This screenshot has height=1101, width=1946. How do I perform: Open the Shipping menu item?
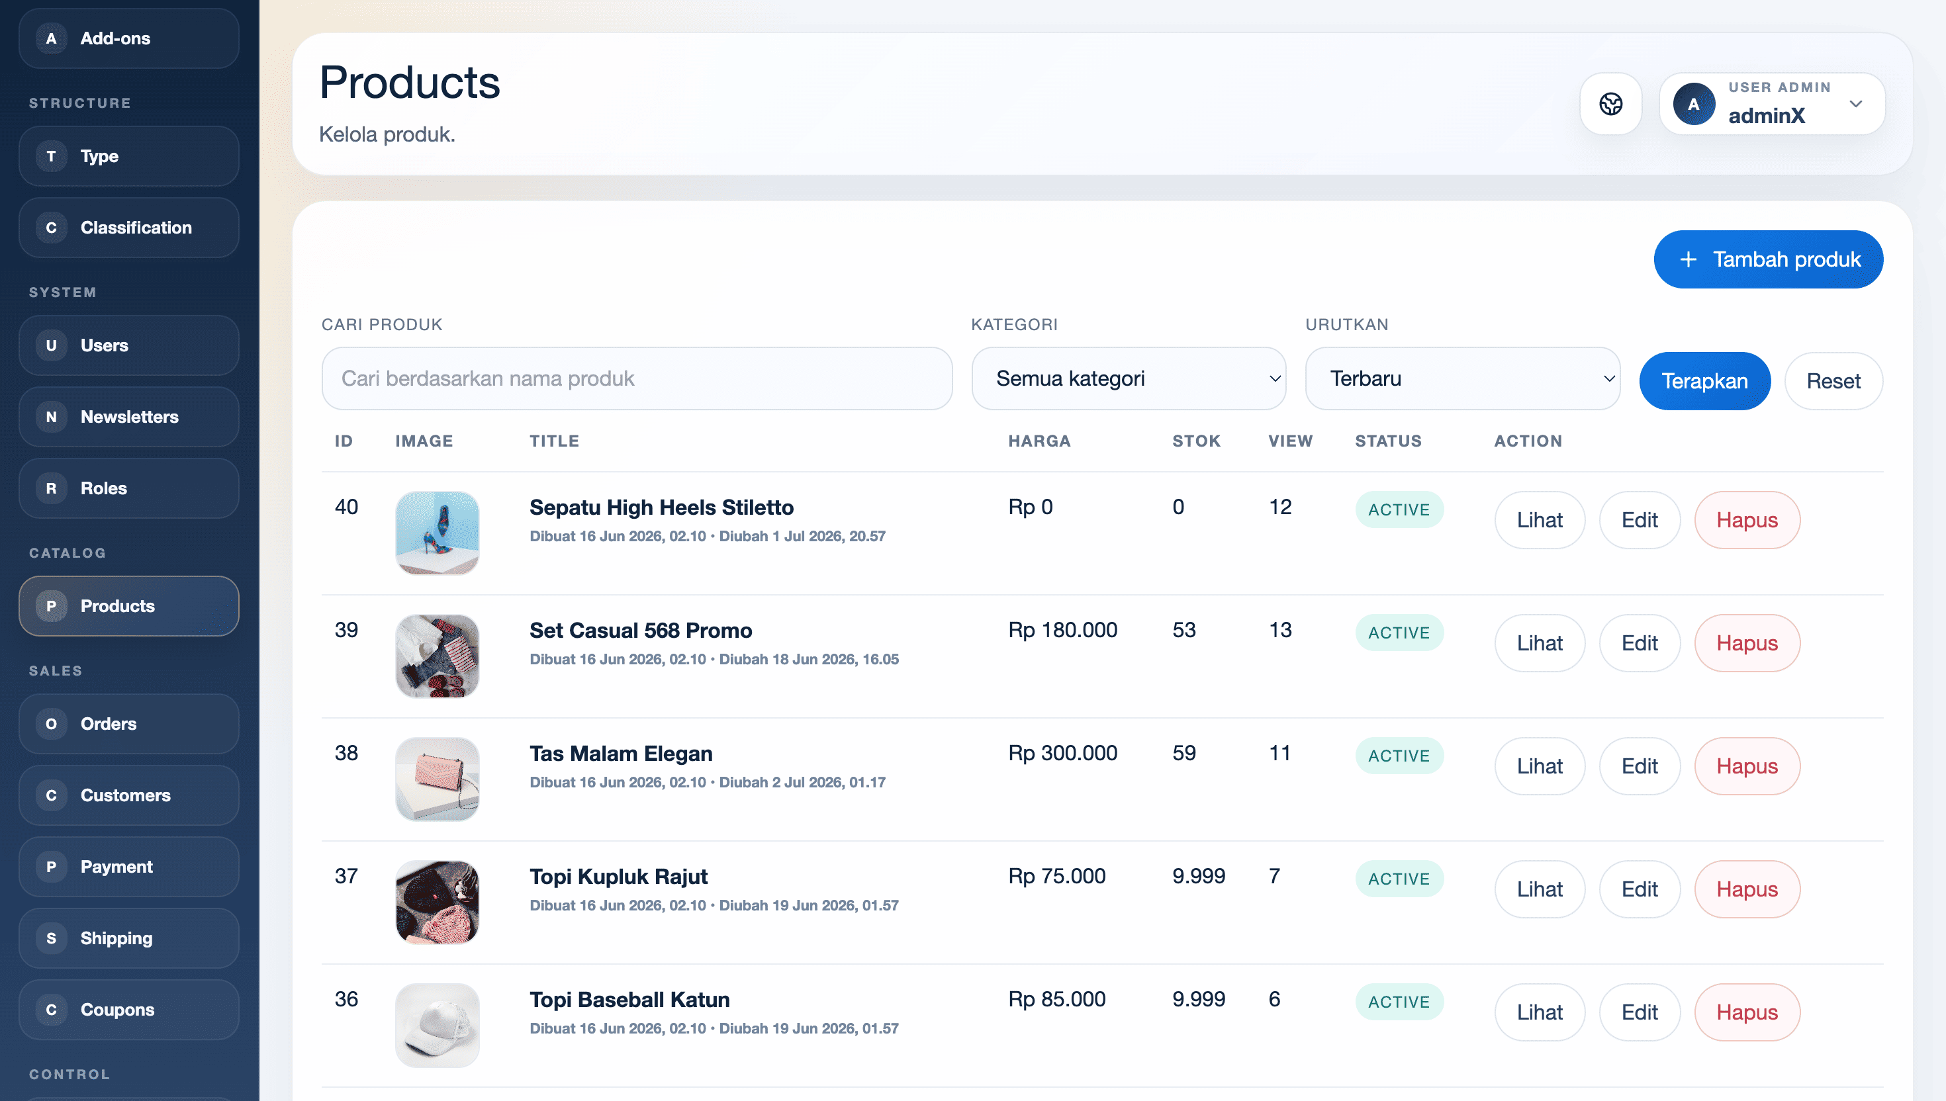[x=128, y=938]
